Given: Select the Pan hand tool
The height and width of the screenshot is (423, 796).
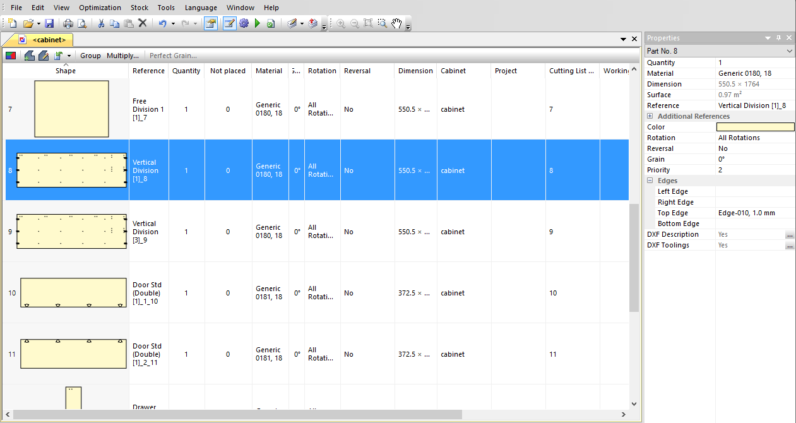Looking at the screenshot, I should 396,24.
